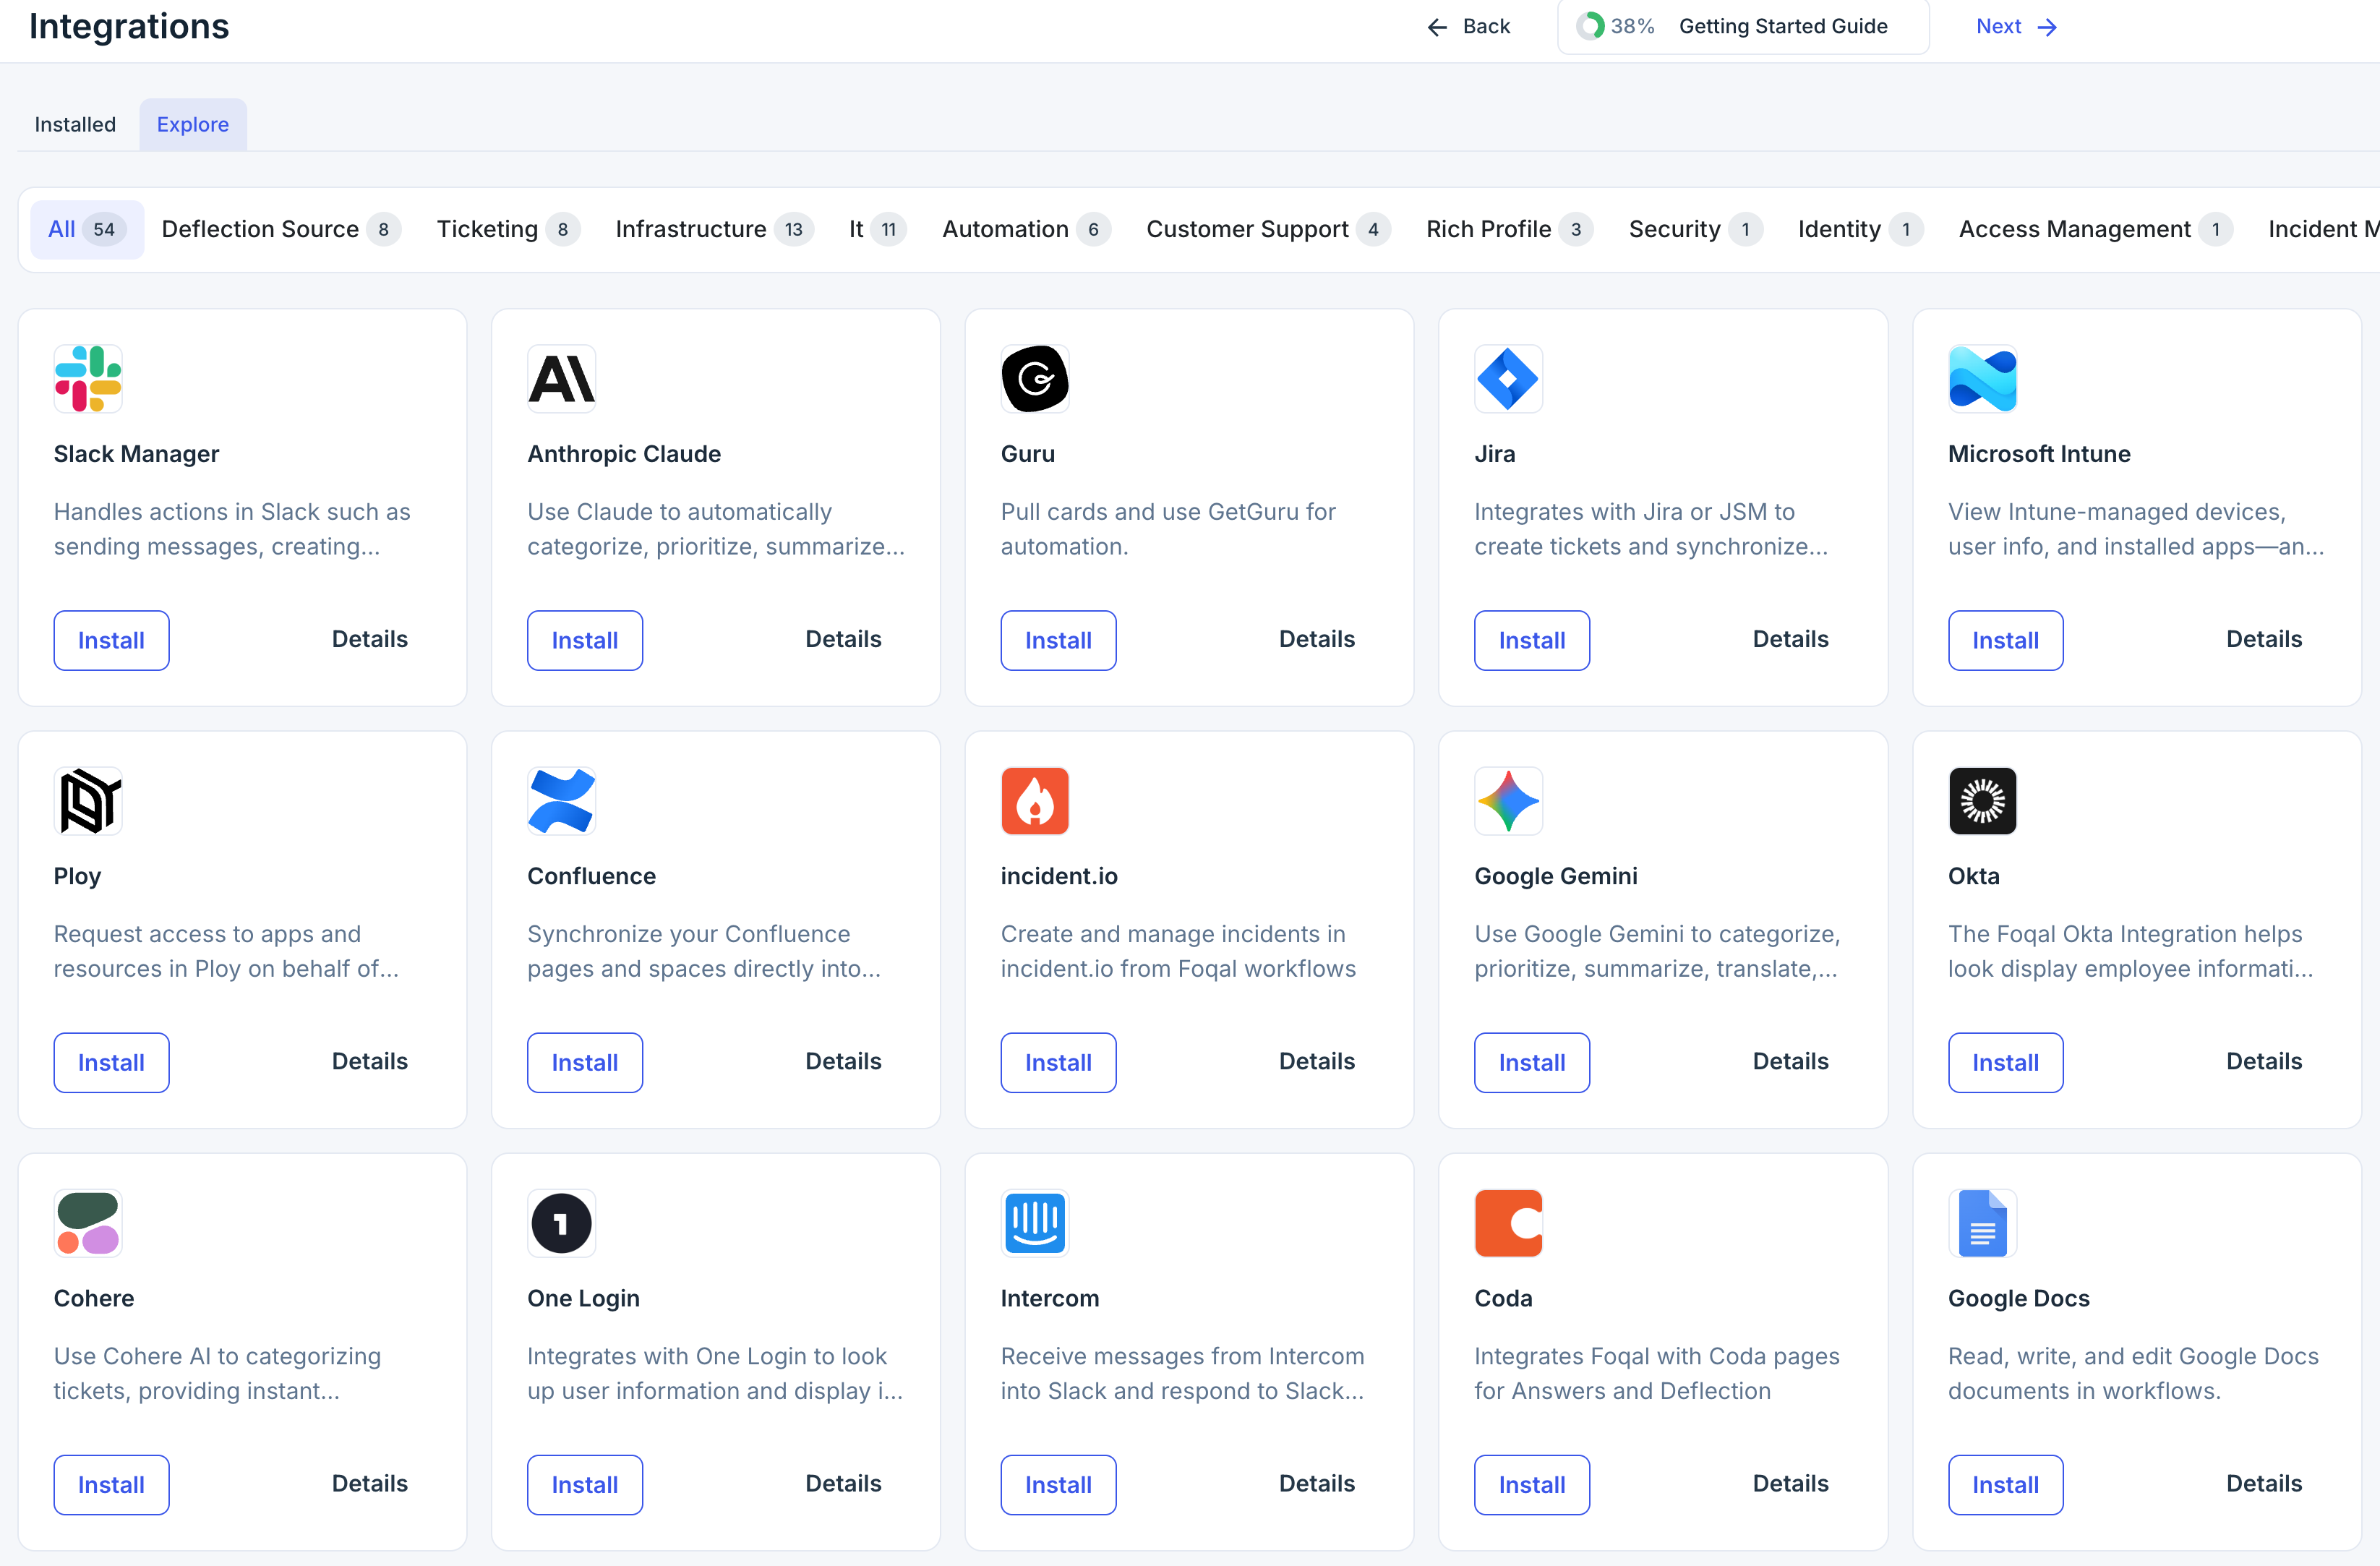The image size is (2380, 1566).
Task: Open the Getting Started Guide
Action: (x=1743, y=27)
